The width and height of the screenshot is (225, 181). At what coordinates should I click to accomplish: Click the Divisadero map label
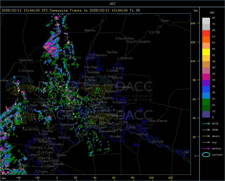tap(122, 87)
